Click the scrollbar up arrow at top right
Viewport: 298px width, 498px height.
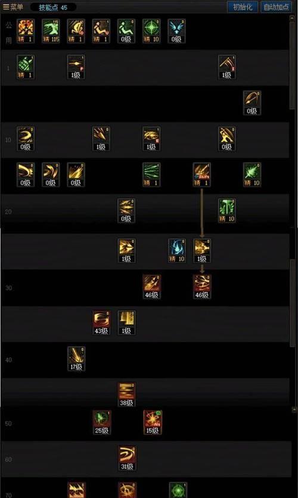[x=292, y=17]
